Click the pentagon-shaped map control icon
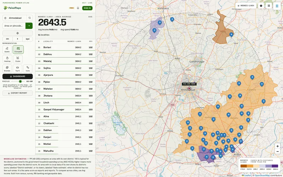The width and height of the screenshot is (283, 177). (x=261, y=6)
